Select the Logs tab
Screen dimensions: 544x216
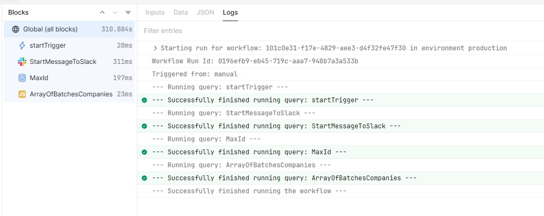[x=230, y=12]
